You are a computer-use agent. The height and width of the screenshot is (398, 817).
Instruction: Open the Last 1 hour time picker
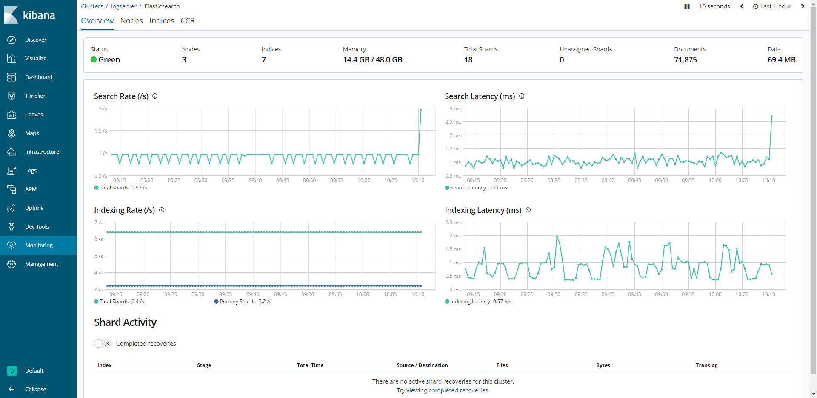click(772, 6)
